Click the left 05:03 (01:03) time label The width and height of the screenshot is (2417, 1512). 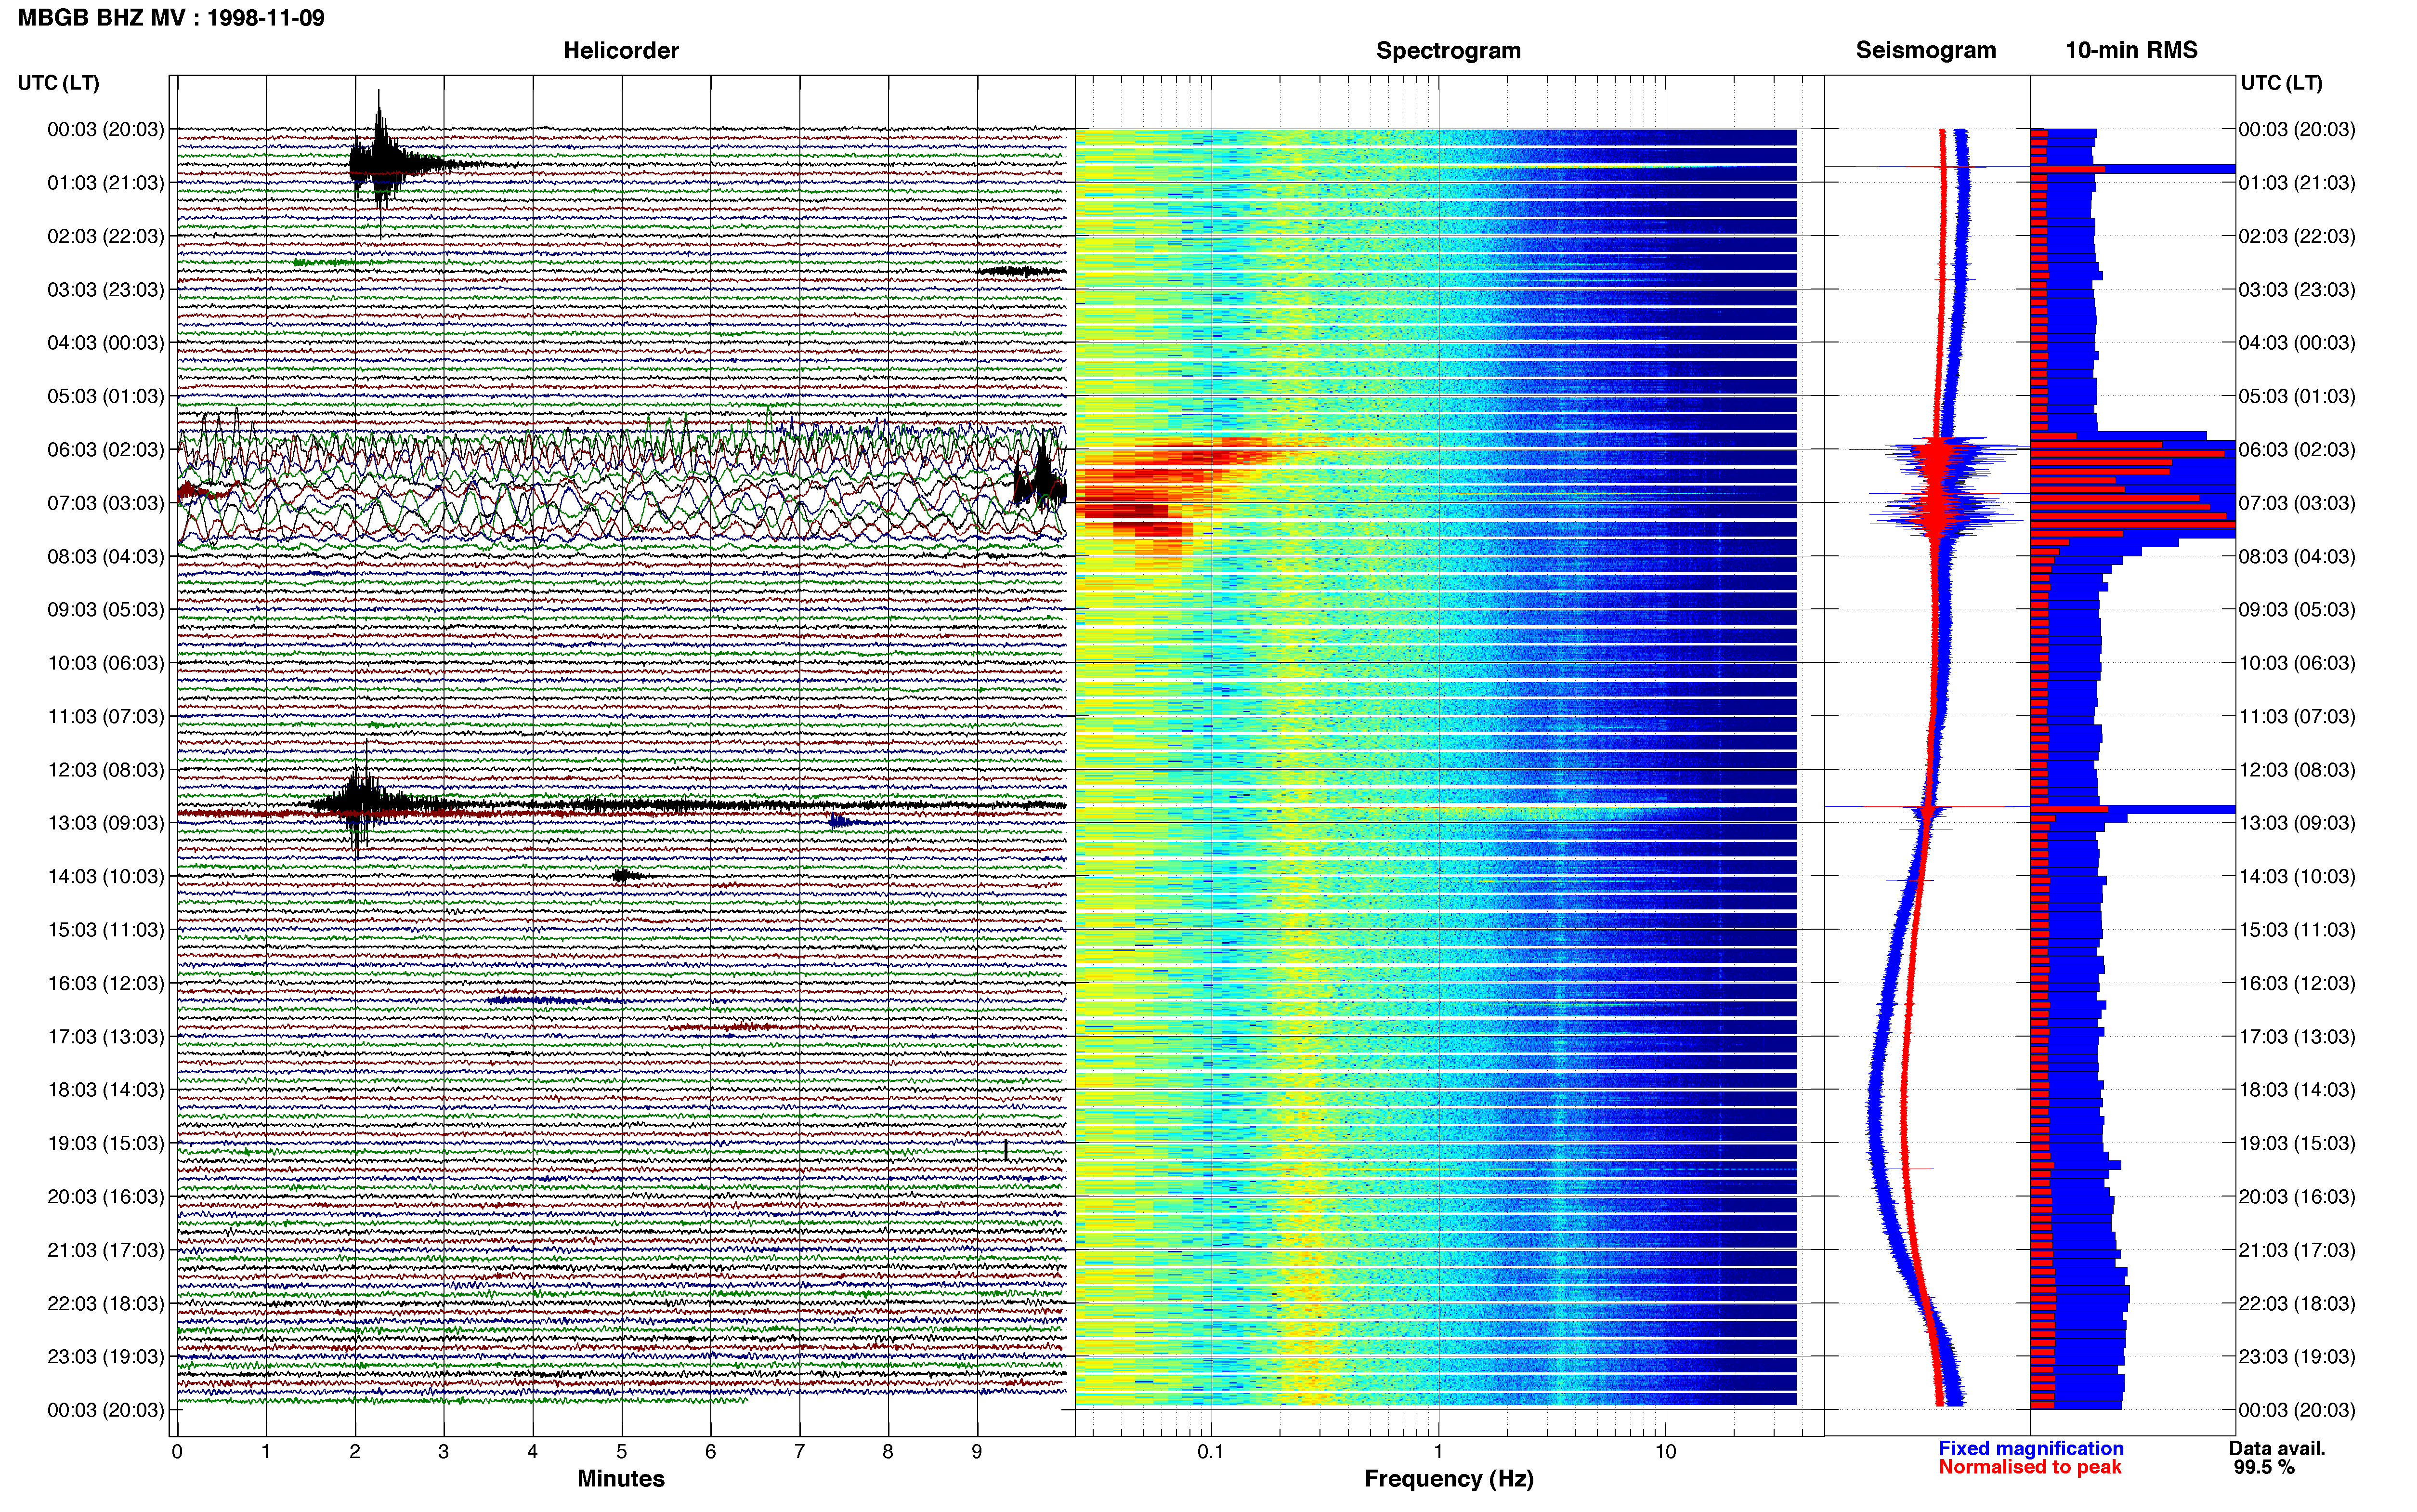point(106,396)
